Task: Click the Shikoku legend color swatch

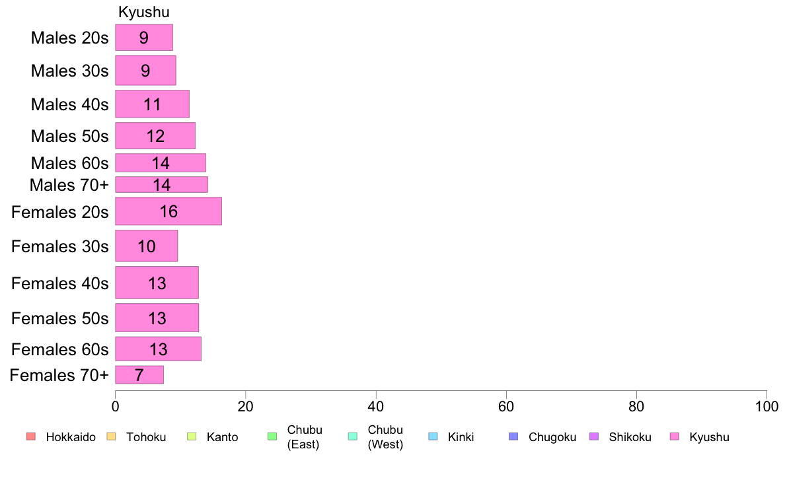Action: coord(594,436)
